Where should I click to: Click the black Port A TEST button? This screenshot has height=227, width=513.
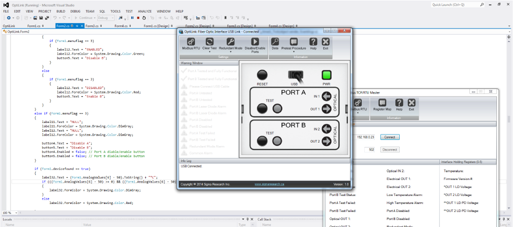pos(262,108)
